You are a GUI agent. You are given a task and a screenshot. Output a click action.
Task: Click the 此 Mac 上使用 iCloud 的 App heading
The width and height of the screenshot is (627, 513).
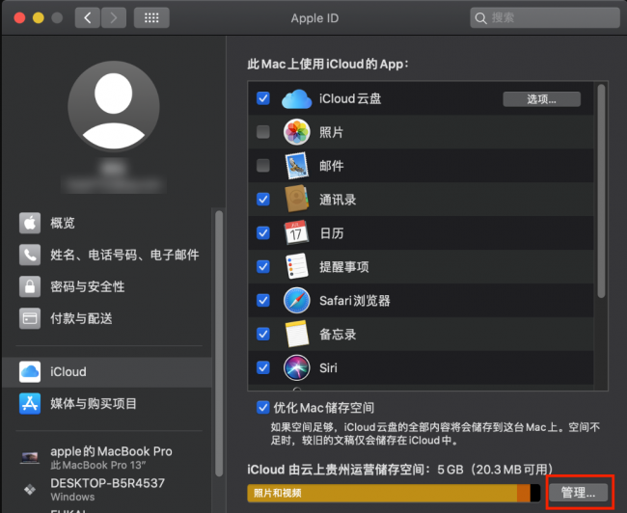click(x=328, y=64)
